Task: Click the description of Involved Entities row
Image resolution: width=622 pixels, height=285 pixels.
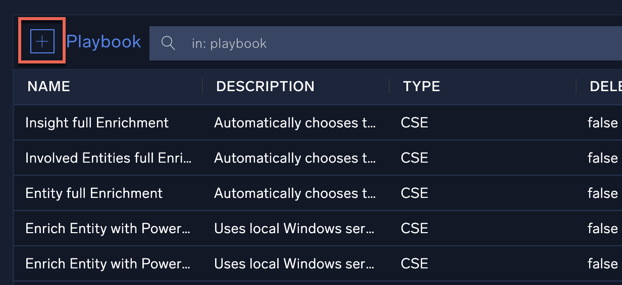Action: 295,158
